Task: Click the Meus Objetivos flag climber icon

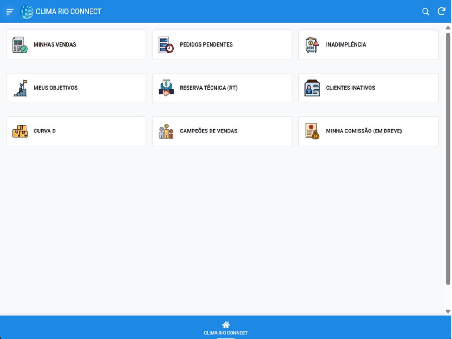Action: tap(20, 88)
